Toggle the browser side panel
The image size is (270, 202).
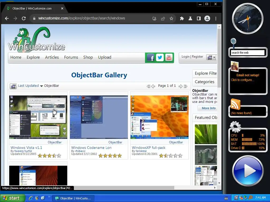tap(199, 18)
